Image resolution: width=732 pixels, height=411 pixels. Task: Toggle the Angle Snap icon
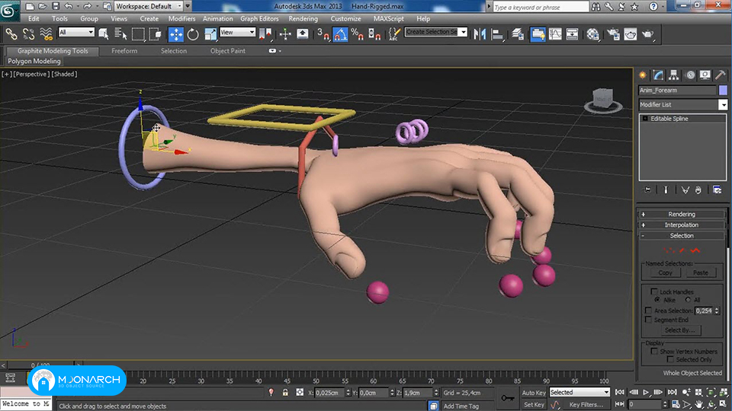(x=340, y=34)
